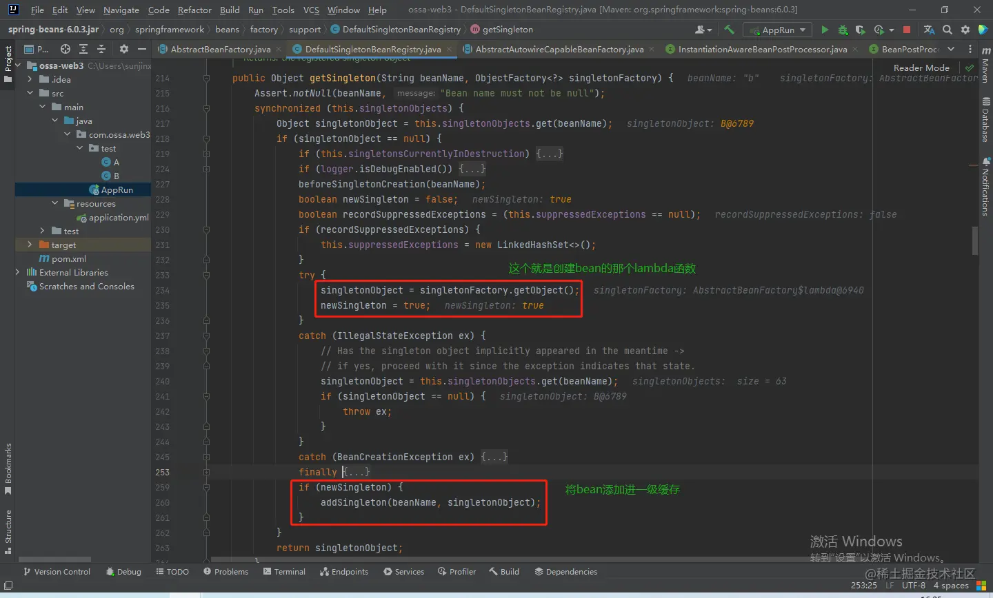Expand all in Project panel
This screenshot has height=598, width=993.
pyautogui.click(x=83, y=49)
